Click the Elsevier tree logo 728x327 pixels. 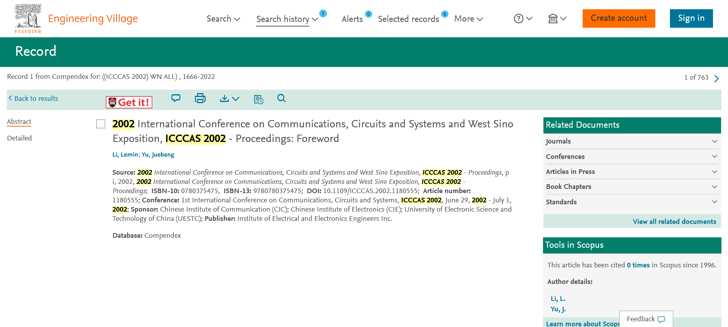click(28, 18)
